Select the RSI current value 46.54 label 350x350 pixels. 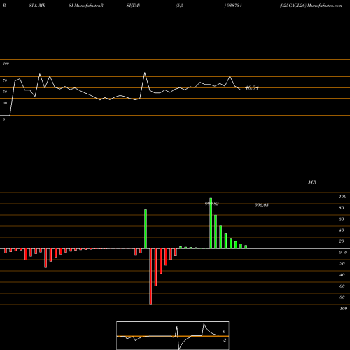(252, 88)
